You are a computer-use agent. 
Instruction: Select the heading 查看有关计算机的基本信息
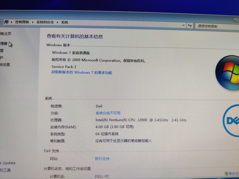click(x=75, y=36)
